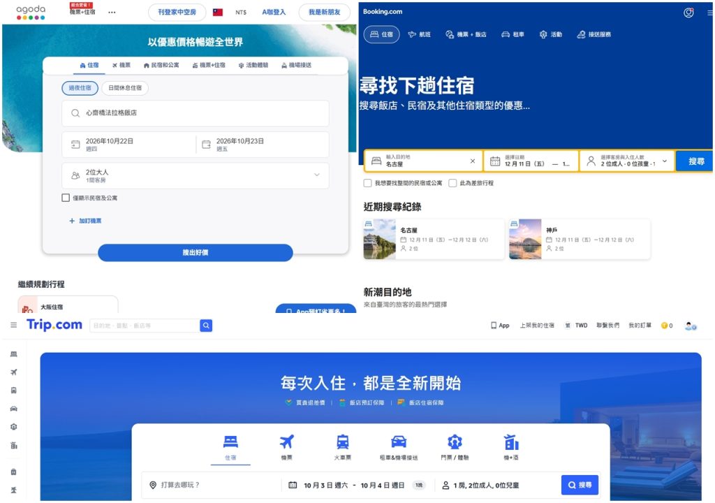Switch to Booking.com 活動 tab
Screen dimensions: 715x503
coord(550,34)
